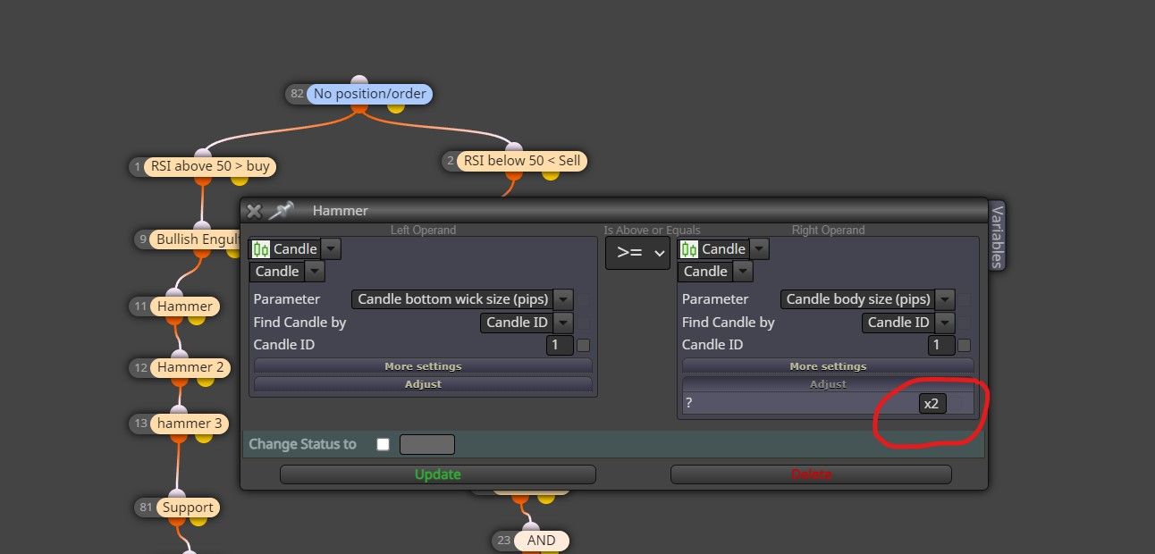
Task: Click orange output dot under RSI below 50
Action: tap(513, 175)
